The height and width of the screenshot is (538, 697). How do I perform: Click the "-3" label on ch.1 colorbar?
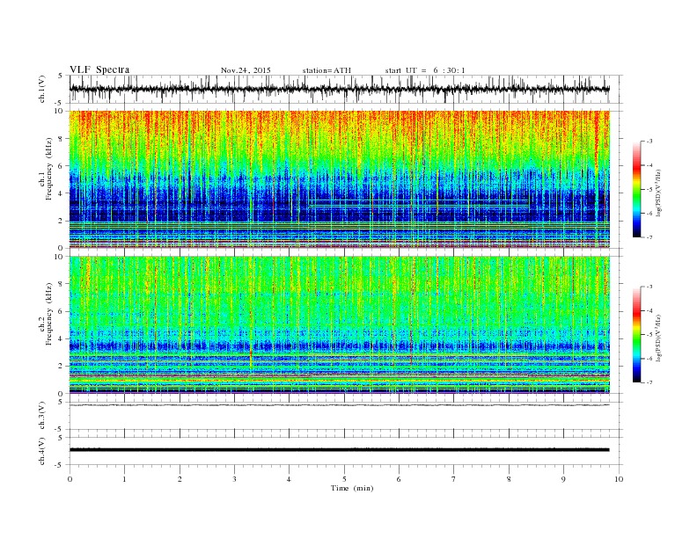(x=649, y=142)
